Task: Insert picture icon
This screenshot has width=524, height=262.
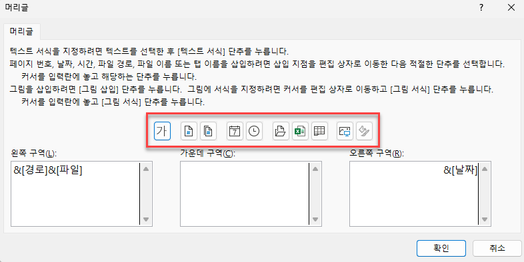Action: [x=345, y=131]
